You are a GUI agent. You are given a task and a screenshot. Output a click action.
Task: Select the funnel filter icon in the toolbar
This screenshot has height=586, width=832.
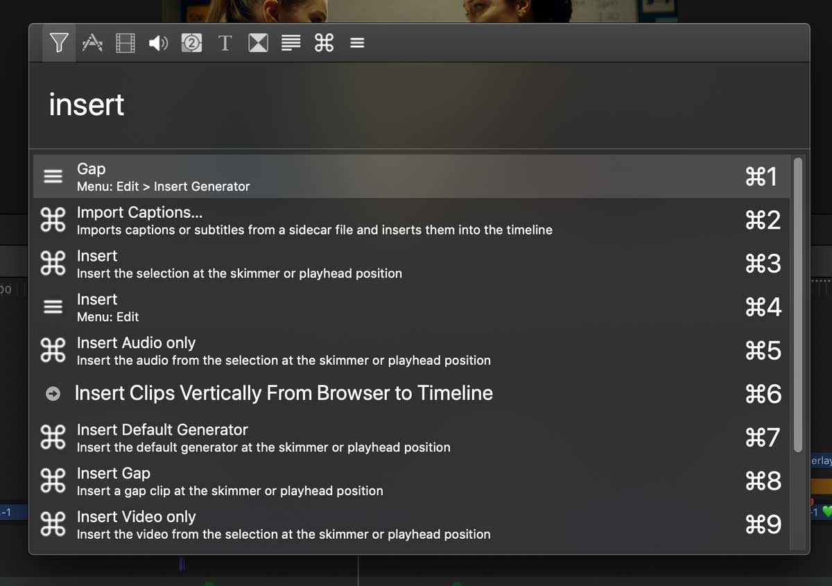click(x=59, y=43)
